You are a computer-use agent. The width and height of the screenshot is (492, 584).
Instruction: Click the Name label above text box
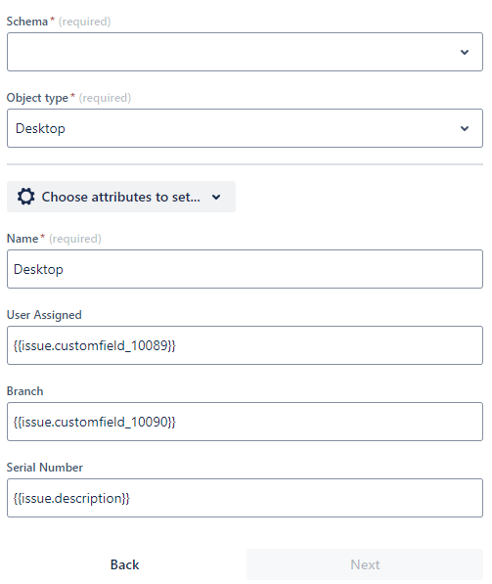pos(22,239)
